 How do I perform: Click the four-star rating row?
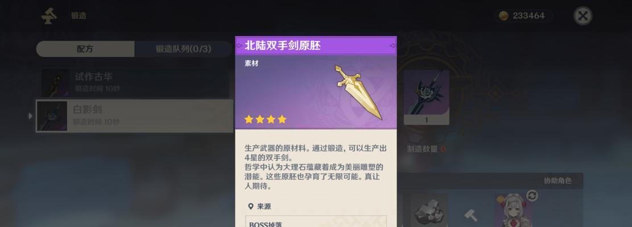(265, 119)
